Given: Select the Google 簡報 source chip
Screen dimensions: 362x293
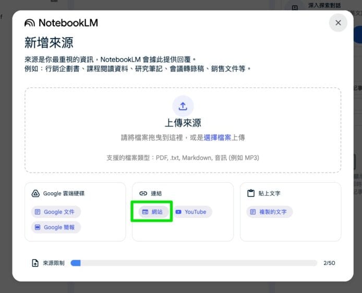Looking at the screenshot, I should pos(56,227).
